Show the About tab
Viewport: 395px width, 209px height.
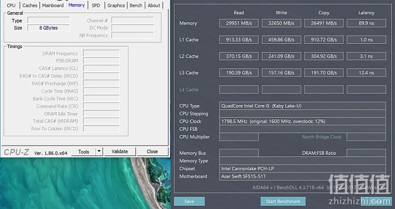click(x=154, y=5)
